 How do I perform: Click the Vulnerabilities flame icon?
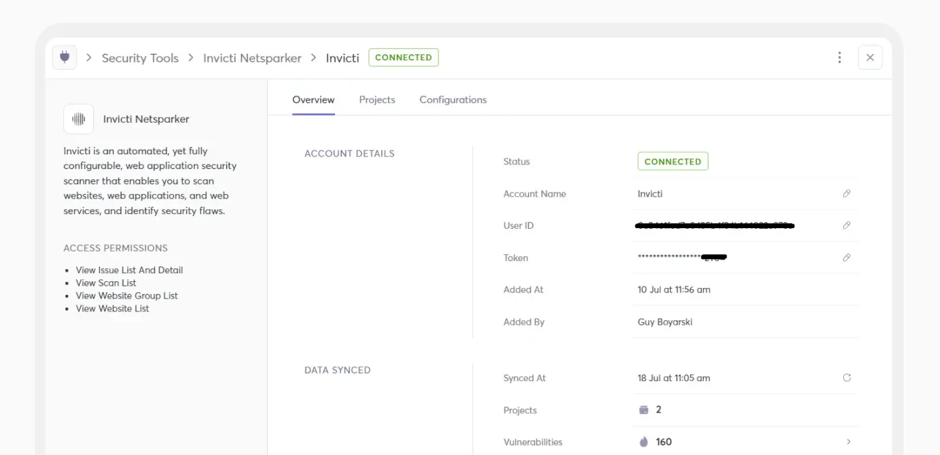point(644,442)
